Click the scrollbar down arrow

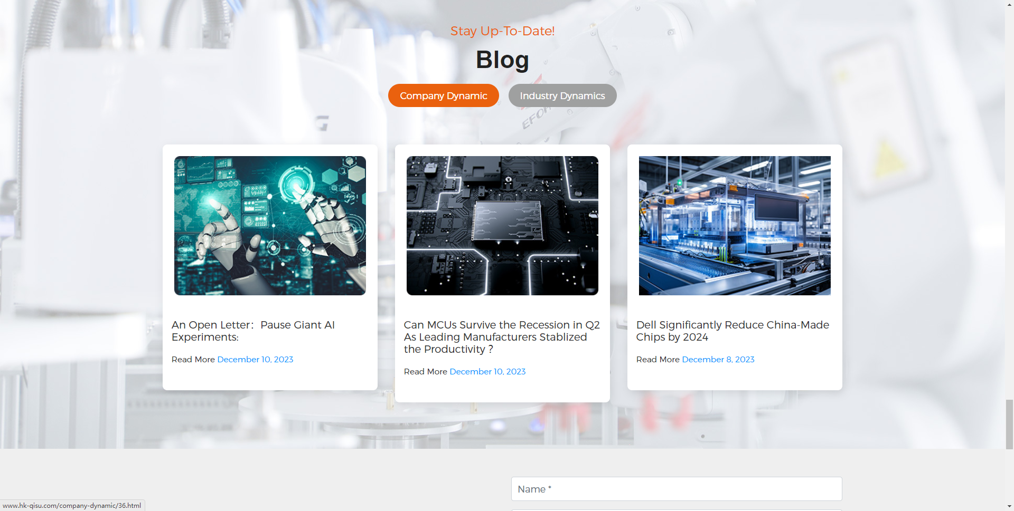pos(1009,506)
